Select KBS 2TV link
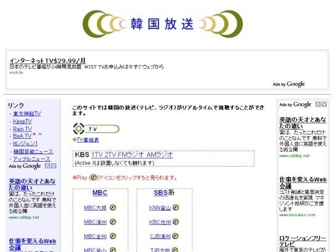This screenshot has width=335, height=252. (x=110, y=155)
